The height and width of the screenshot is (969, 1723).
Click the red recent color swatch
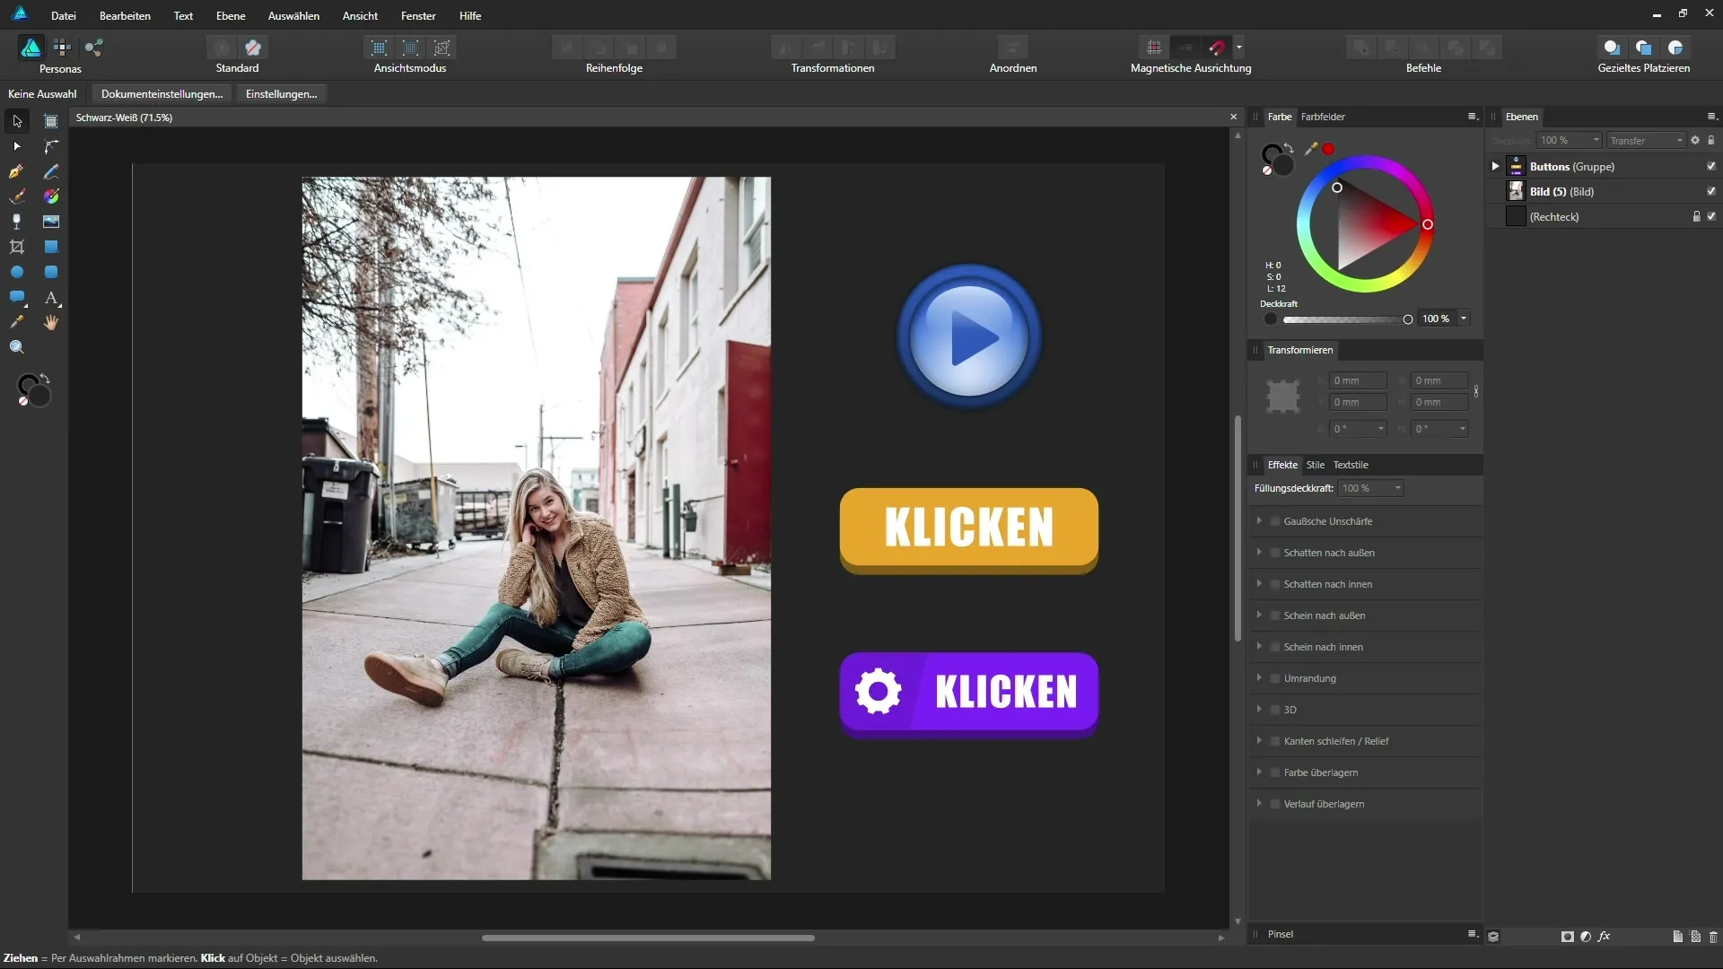[x=1328, y=149]
